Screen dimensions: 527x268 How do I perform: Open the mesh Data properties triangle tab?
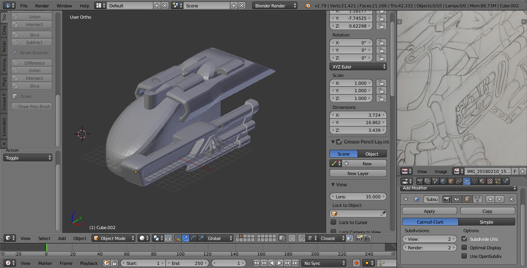tap(474, 181)
